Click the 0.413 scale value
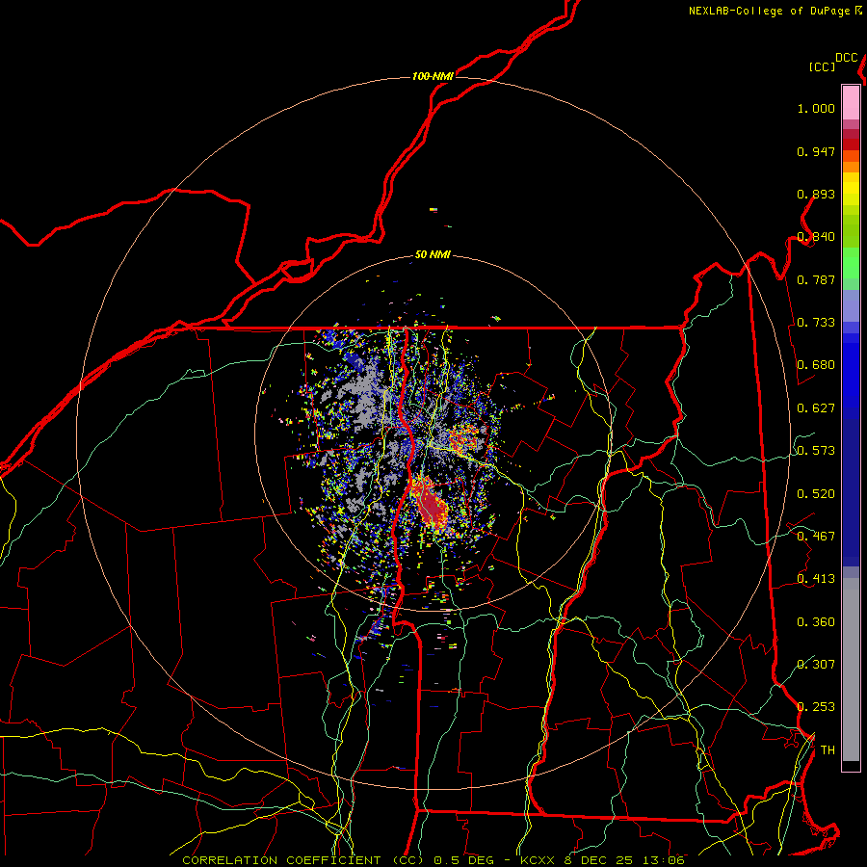867x867 pixels. [x=816, y=579]
